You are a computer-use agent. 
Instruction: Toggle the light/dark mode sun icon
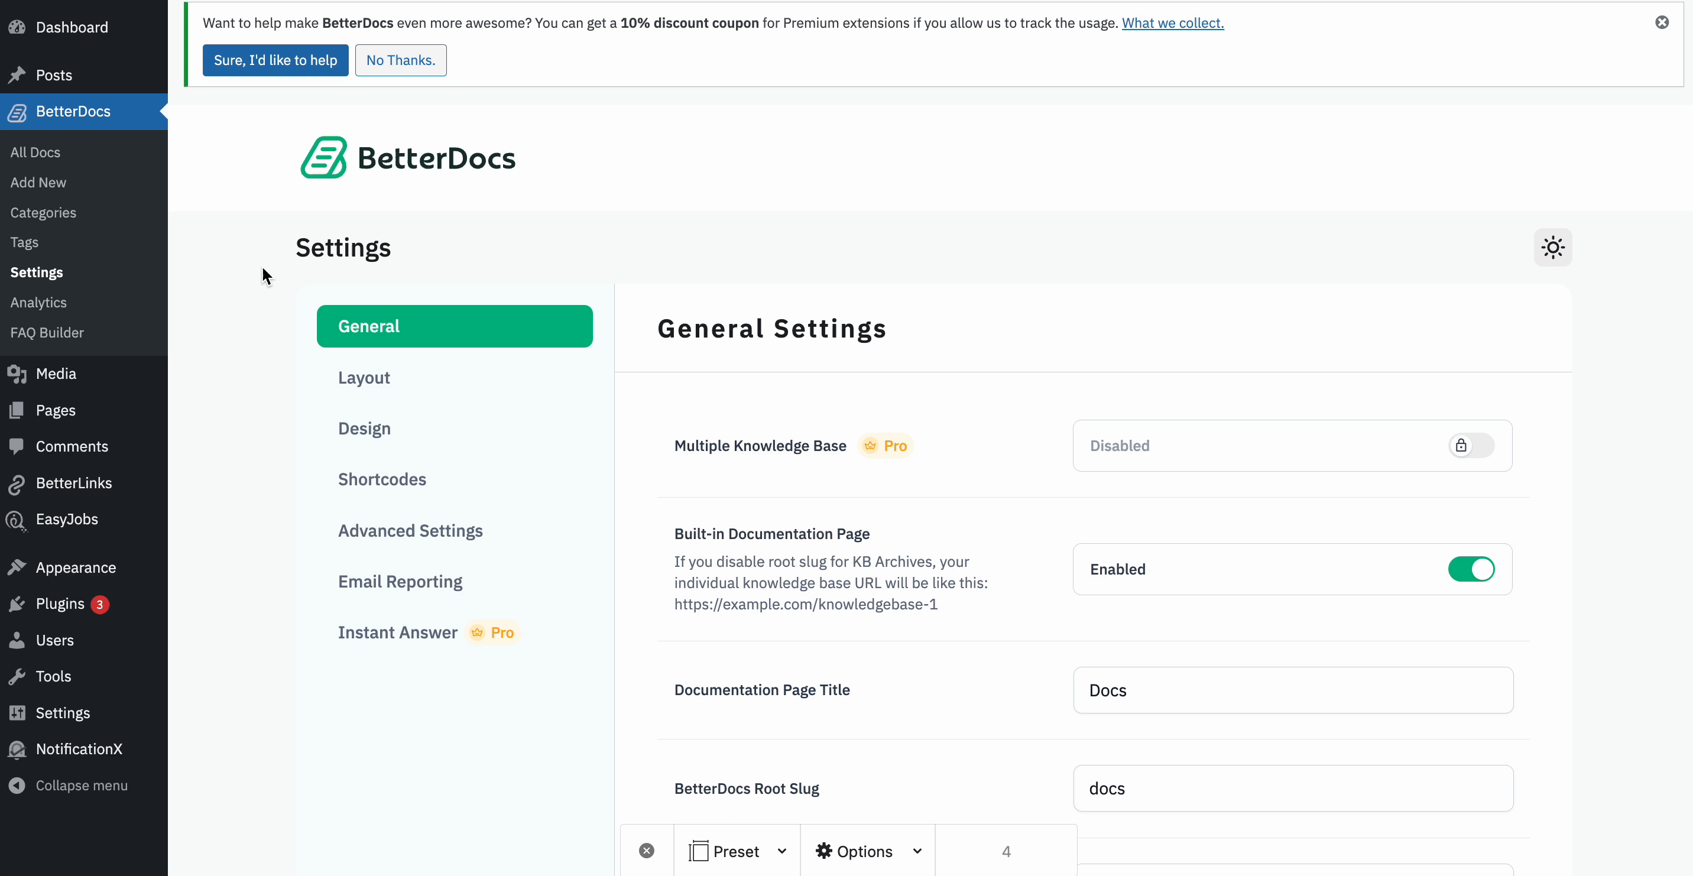pos(1552,248)
